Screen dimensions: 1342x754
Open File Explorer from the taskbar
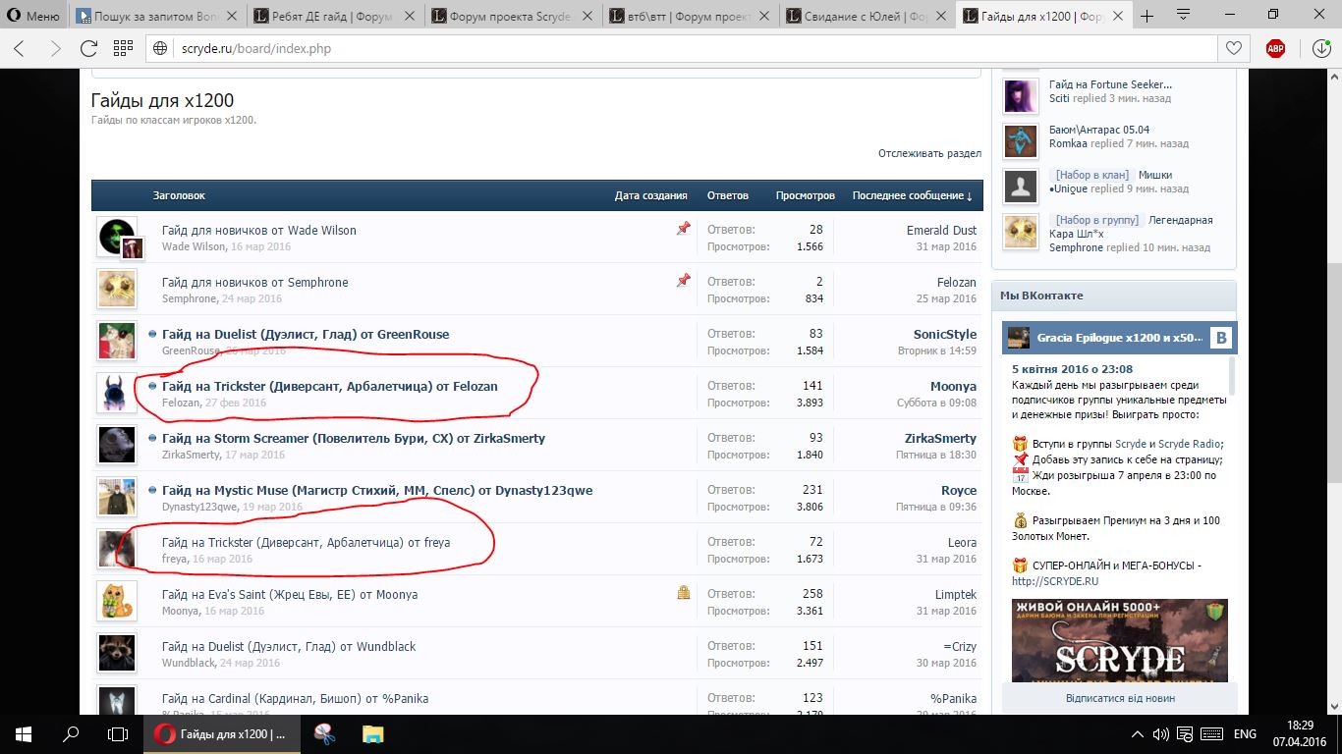[x=373, y=733]
